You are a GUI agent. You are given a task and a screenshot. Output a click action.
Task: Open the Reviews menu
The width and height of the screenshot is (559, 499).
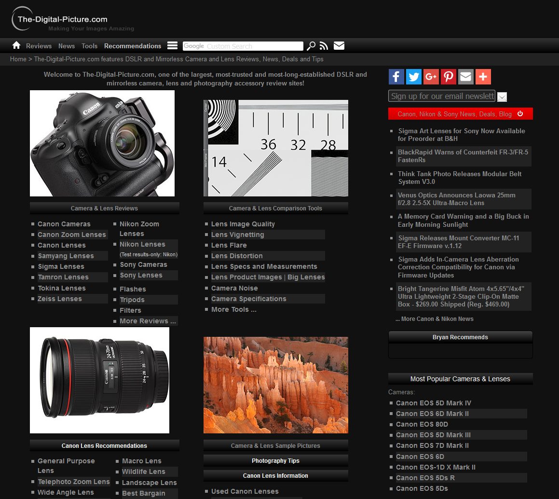(x=38, y=46)
